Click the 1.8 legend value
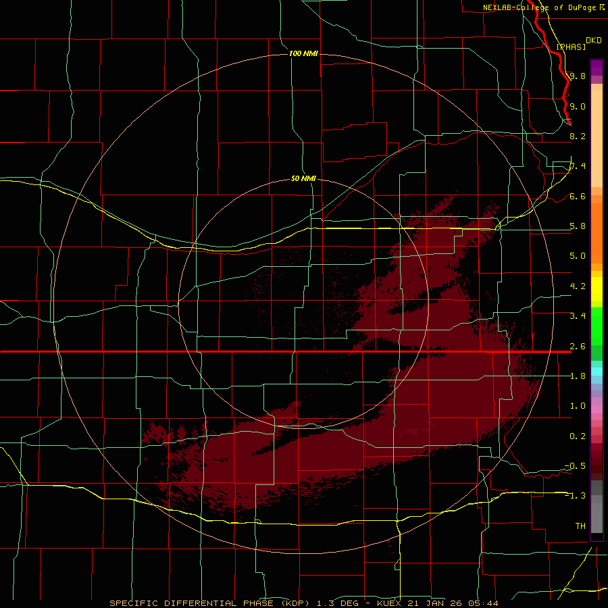 [x=578, y=376]
